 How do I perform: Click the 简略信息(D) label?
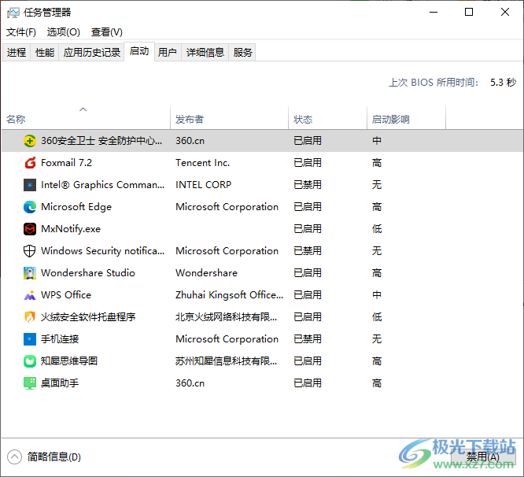pyautogui.click(x=54, y=457)
